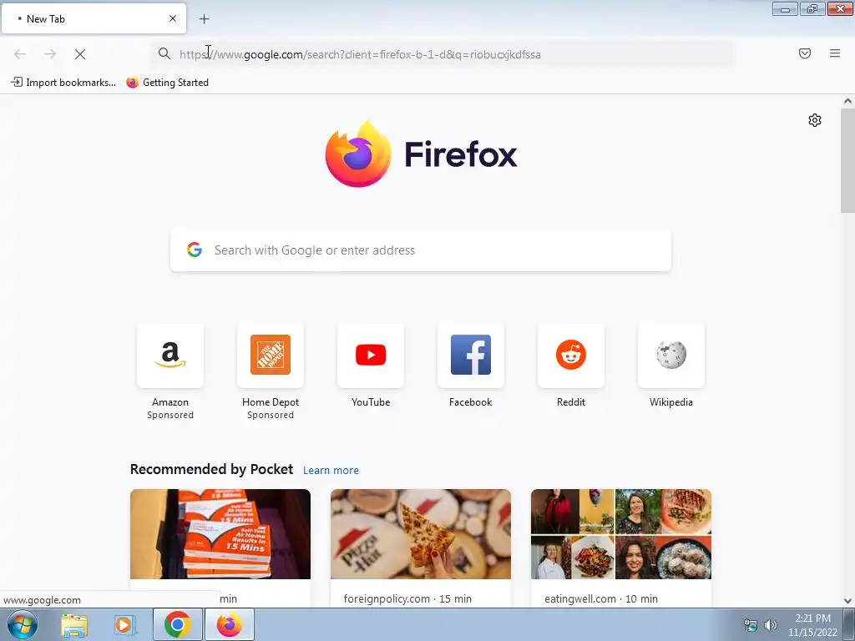Focus the Search with Google field

point(421,250)
